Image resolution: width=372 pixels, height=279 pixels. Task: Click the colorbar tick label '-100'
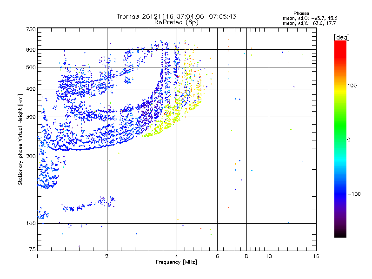pyautogui.click(x=354, y=194)
